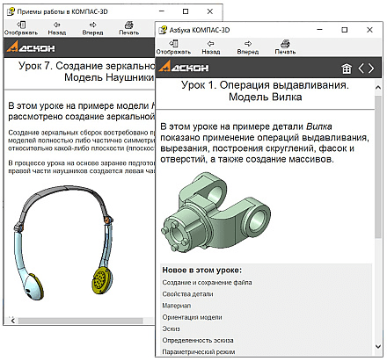The height and width of the screenshot is (361, 387).
Task: Click Назад in Приемы работы window
Action: click(57, 28)
